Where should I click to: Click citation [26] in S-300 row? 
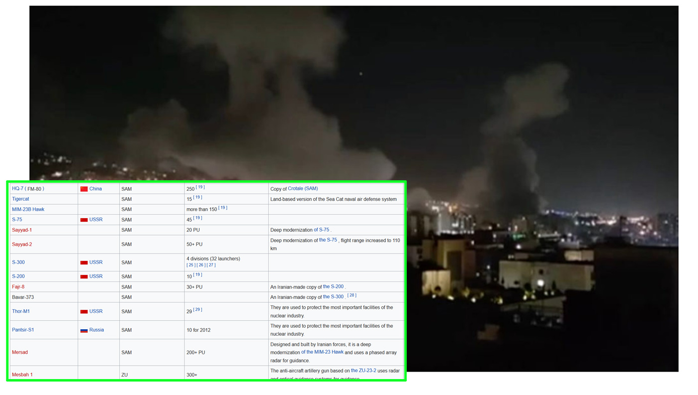click(x=201, y=265)
